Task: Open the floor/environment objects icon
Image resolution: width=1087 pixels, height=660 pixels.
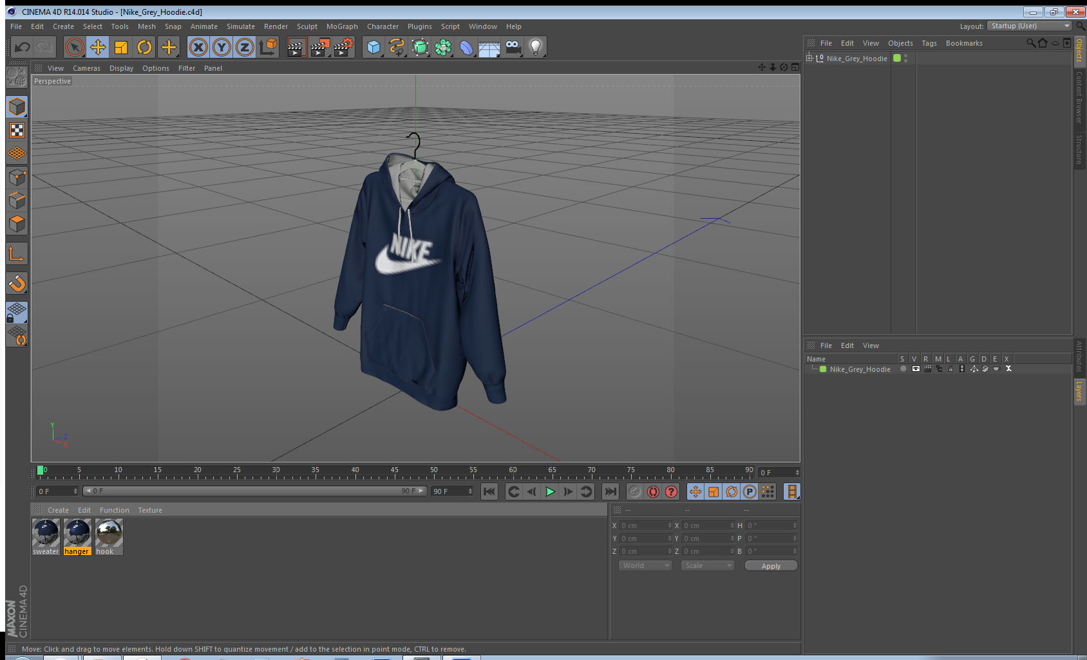Action: pyautogui.click(x=489, y=47)
